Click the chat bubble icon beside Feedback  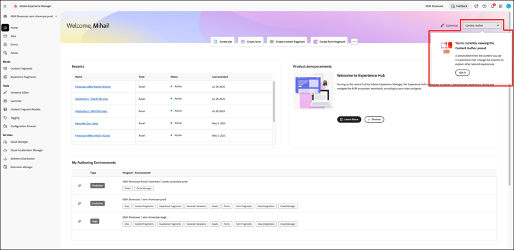pyautogui.click(x=476, y=6)
